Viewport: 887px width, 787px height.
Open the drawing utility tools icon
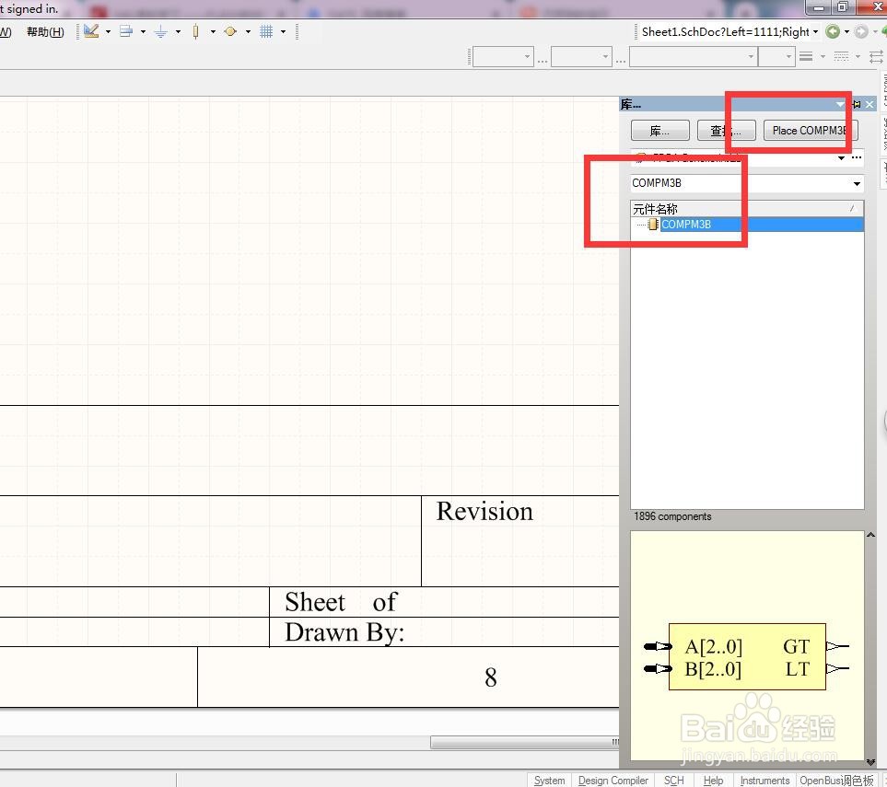[91, 31]
